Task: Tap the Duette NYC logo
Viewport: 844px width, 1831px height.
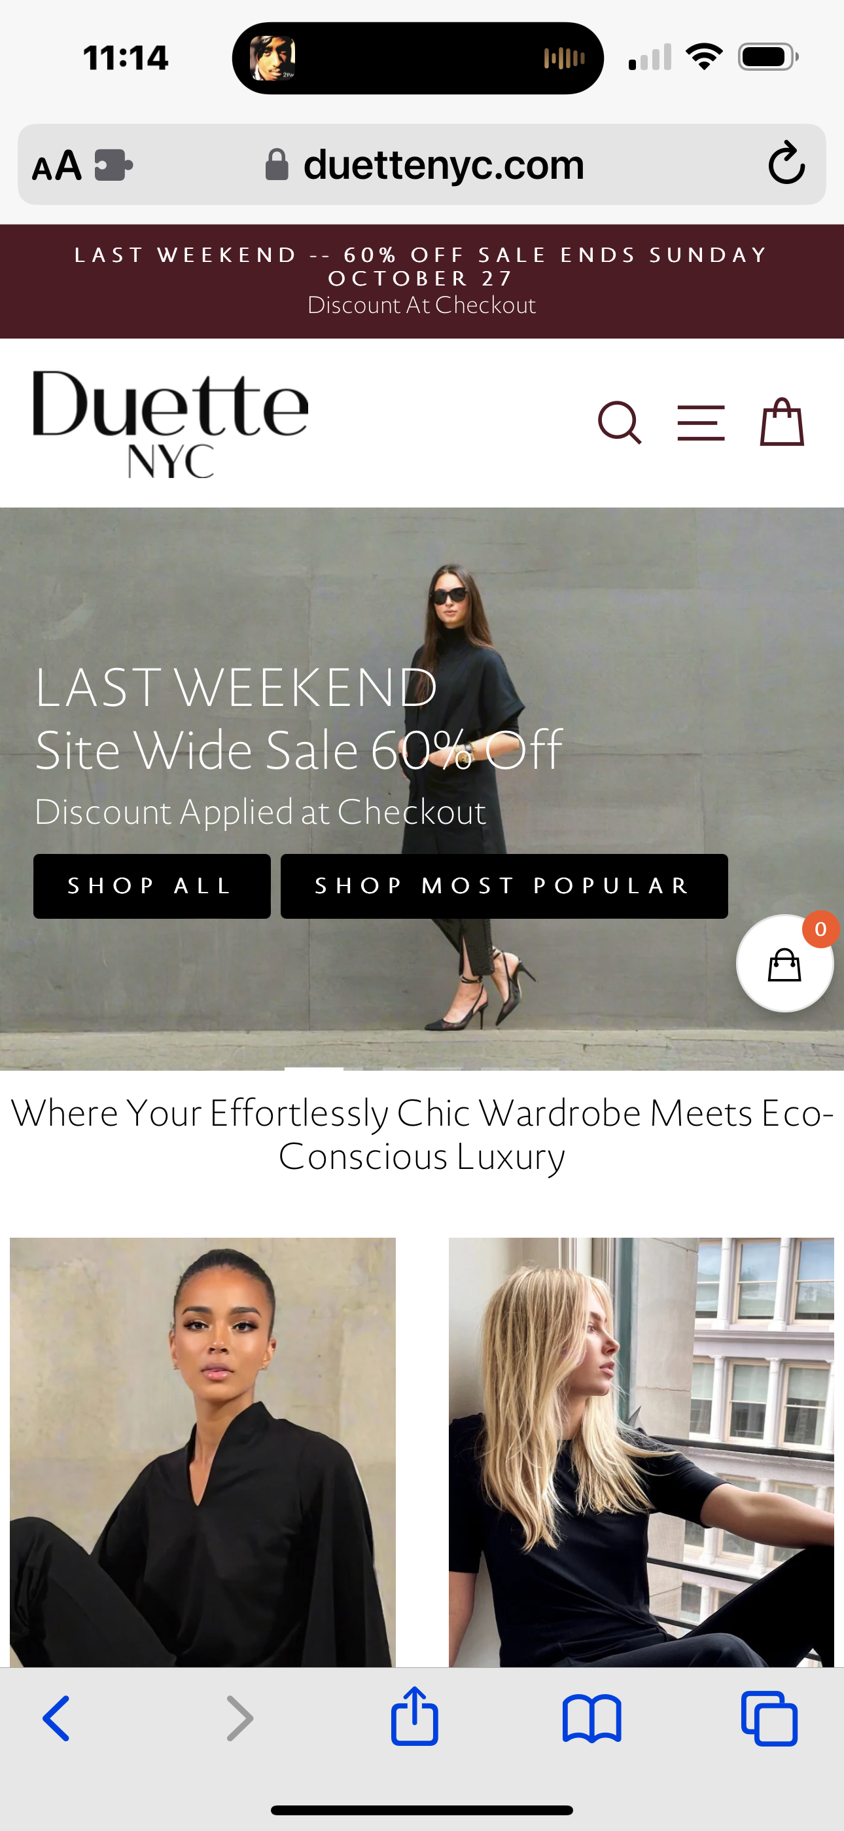Action: (x=171, y=424)
